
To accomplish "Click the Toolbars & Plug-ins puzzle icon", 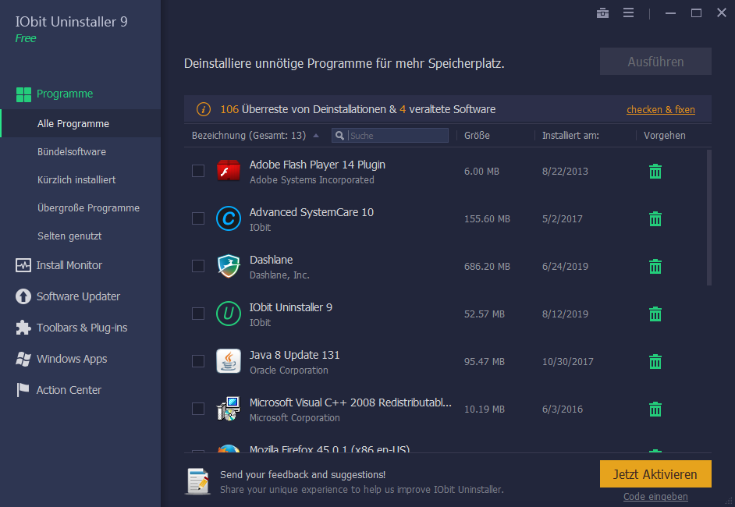I will pos(23,328).
